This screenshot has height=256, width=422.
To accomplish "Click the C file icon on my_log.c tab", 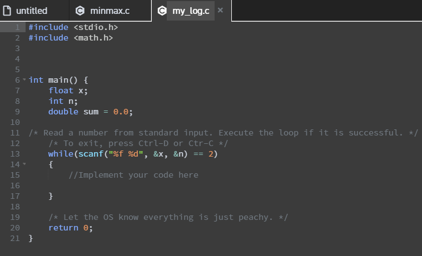I will click(162, 11).
